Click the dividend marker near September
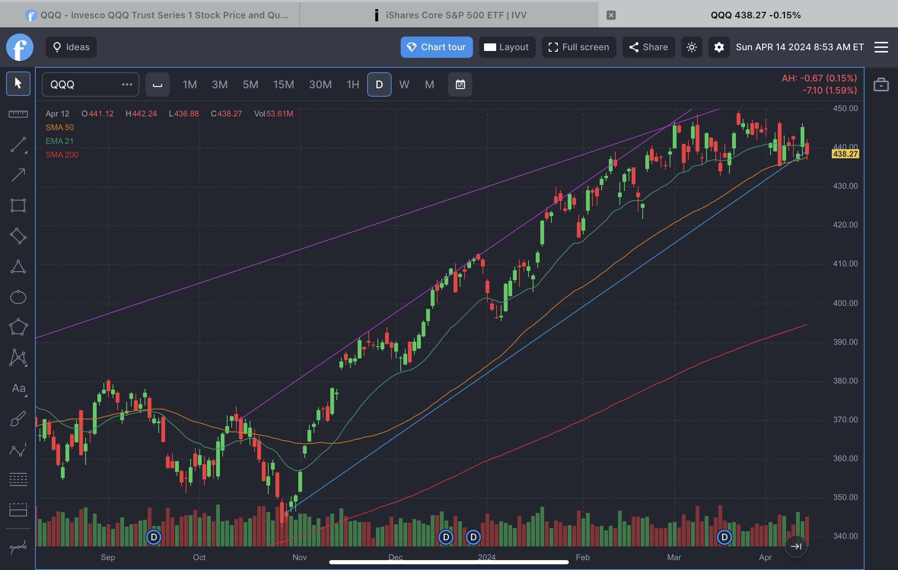The image size is (898, 570). (154, 537)
